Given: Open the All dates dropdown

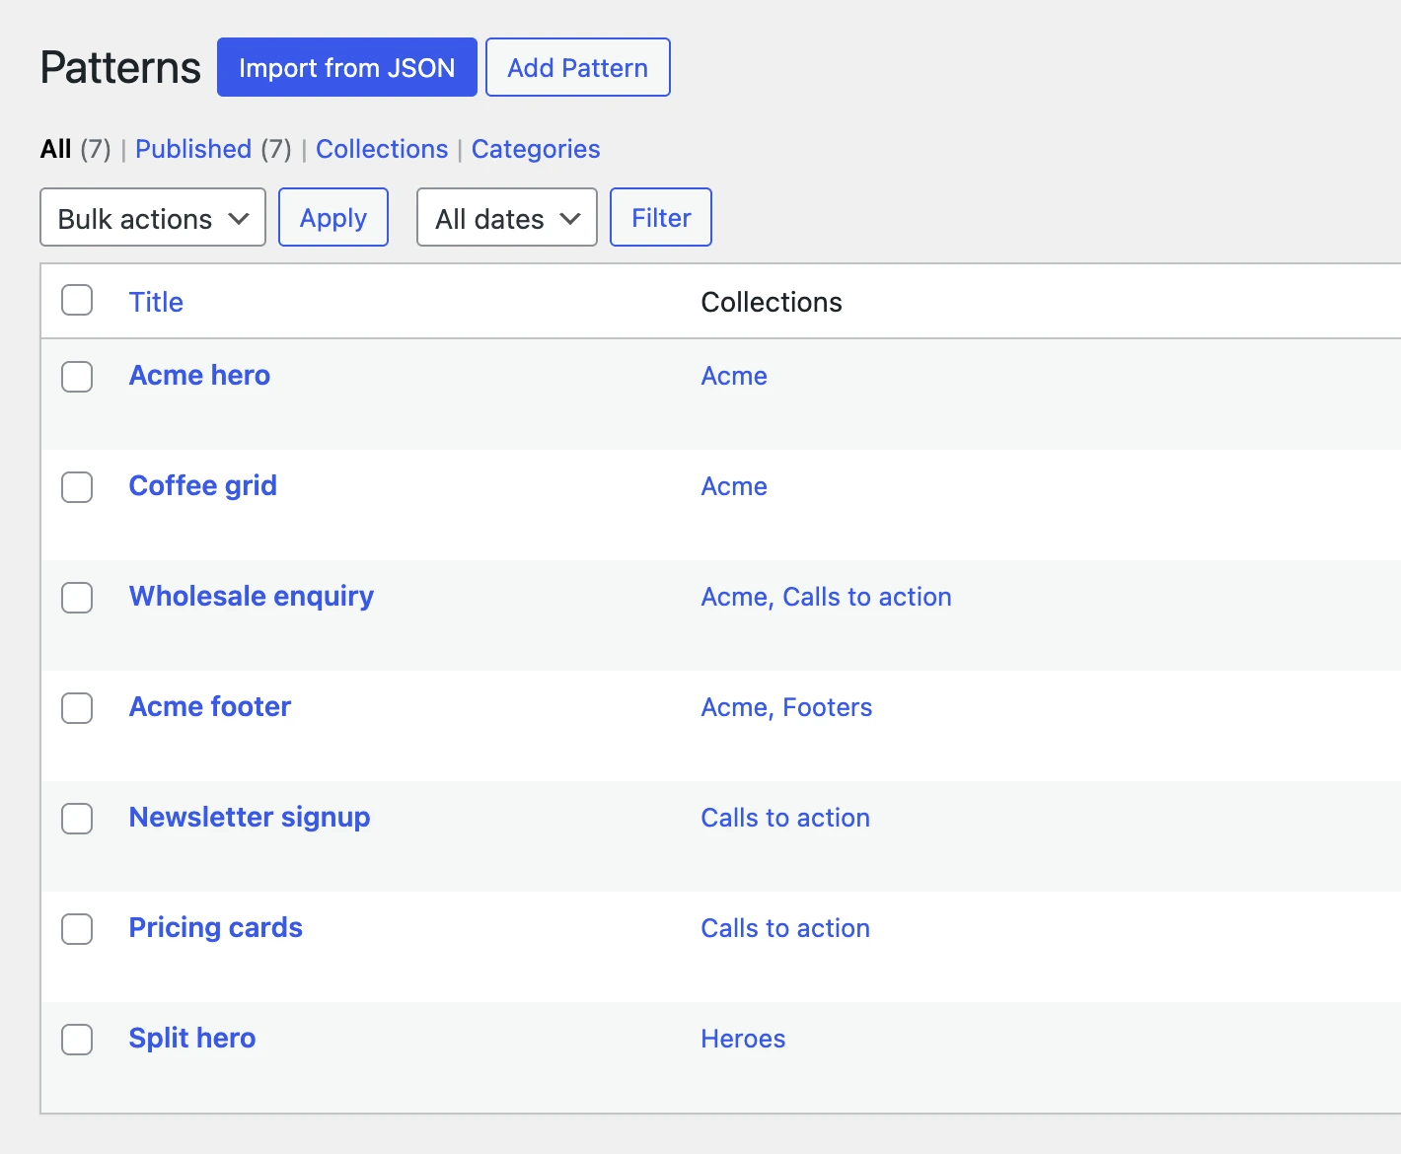Looking at the screenshot, I should coord(507,217).
